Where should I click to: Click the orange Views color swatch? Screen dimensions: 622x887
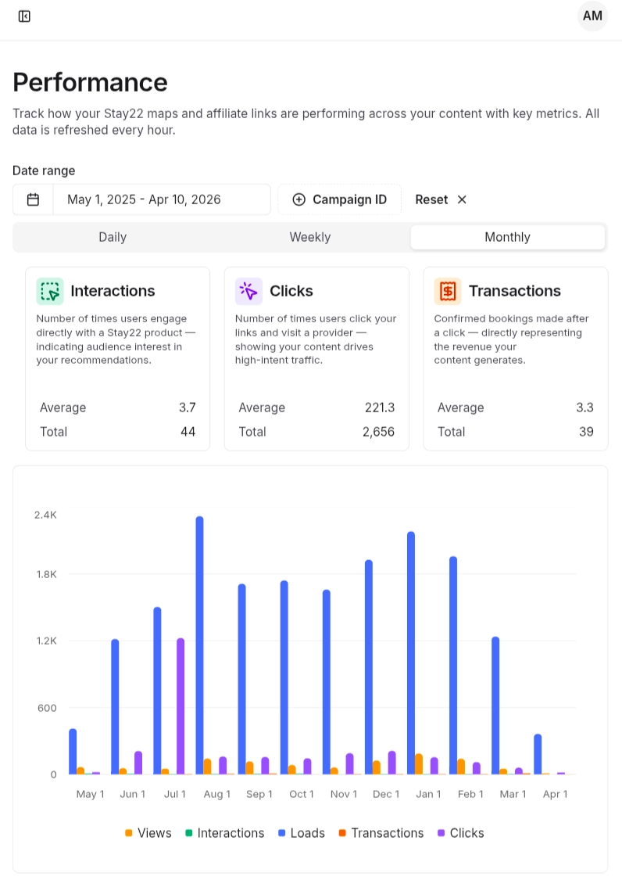[x=129, y=833]
